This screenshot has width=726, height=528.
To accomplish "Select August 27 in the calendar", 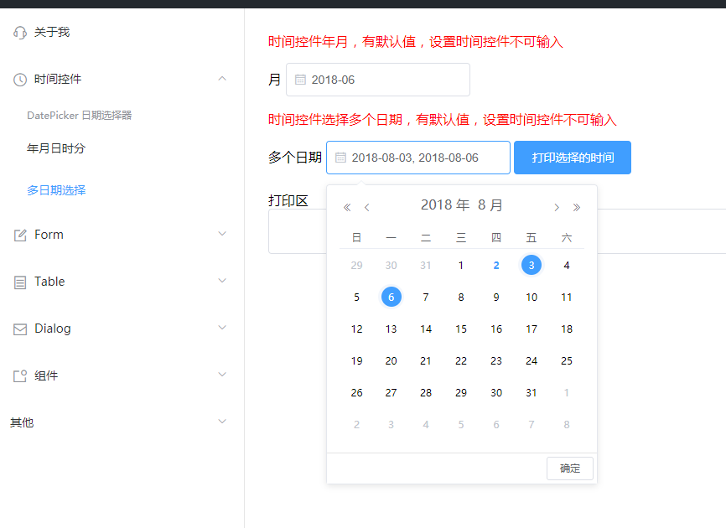I will click(x=392, y=393).
